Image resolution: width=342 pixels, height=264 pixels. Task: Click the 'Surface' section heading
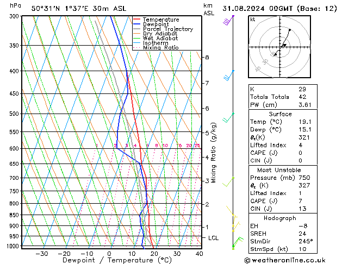pyautogui.click(x=280, y=114)
